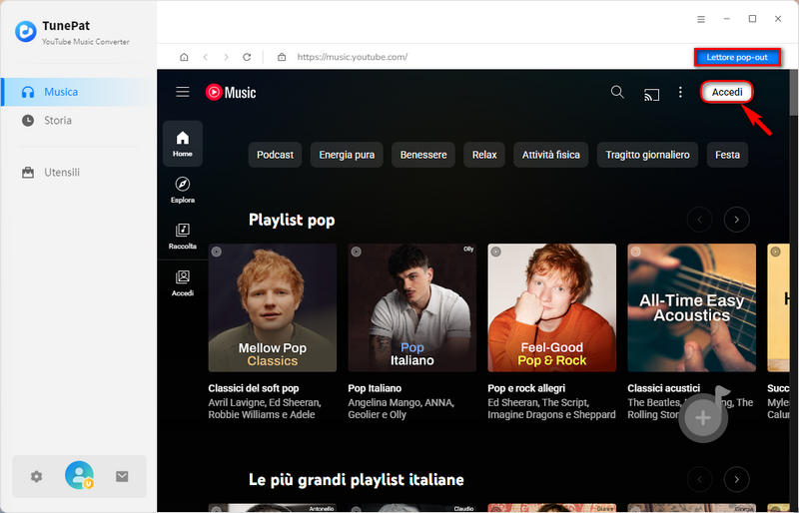Navigate forward with the right arrow

pyautogui.click(x=226, y=57)
